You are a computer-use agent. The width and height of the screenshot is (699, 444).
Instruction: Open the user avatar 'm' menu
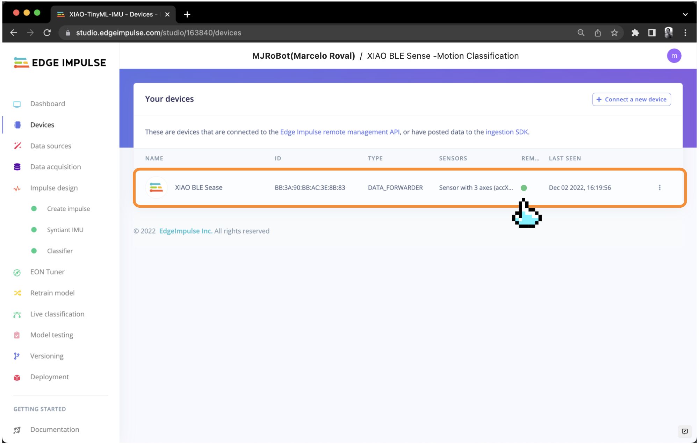tap(674, 56)
